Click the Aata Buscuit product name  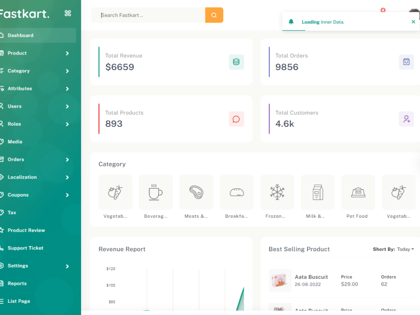(x=311, y=277)
